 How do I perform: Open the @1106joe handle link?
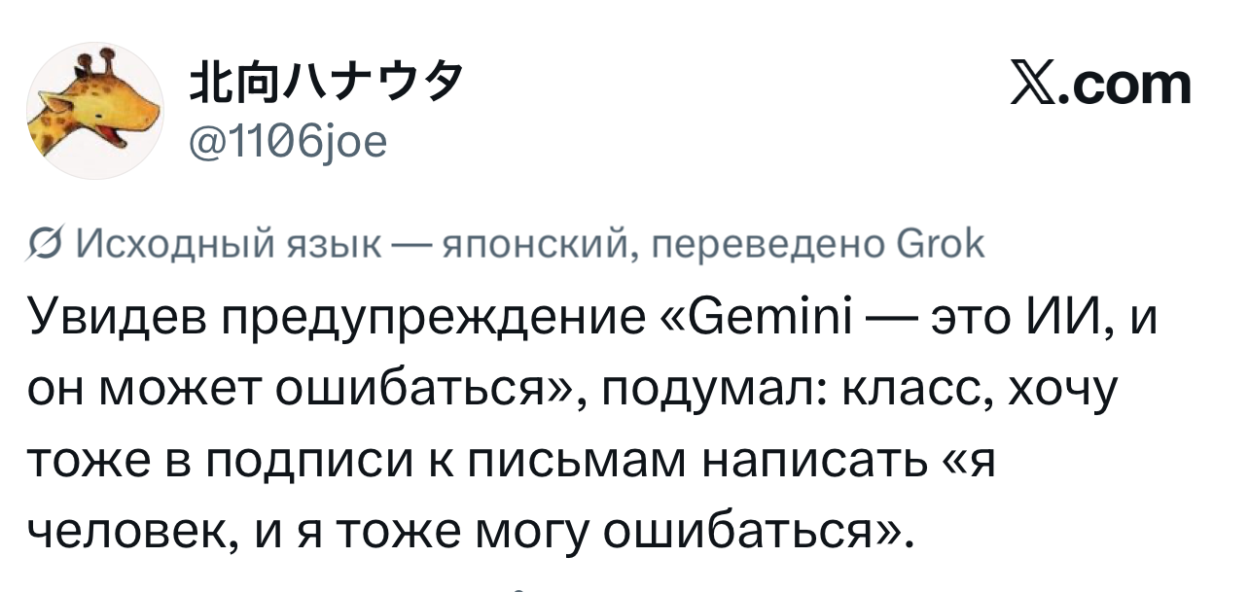pos(288,142)
